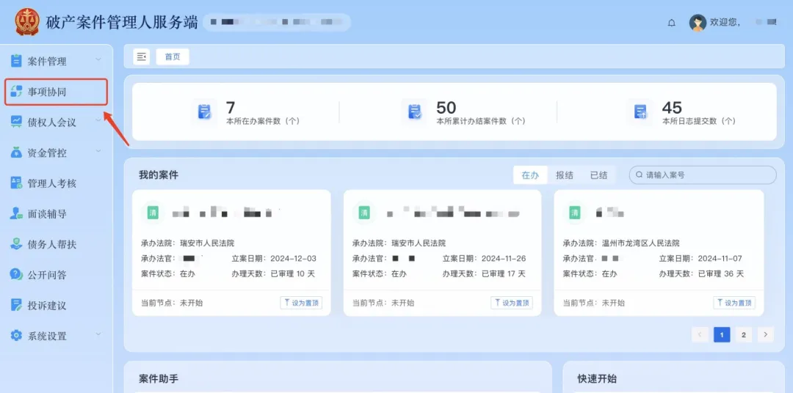Pin the 2024-12-03 case with 设为置顶
This screenshot has width=793, height=393.
[x=301, y=303]
